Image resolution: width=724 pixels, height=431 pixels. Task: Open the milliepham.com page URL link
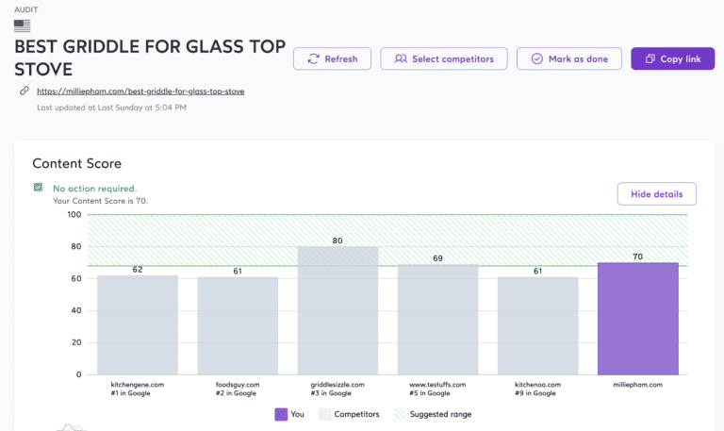(x=140, y=91)
